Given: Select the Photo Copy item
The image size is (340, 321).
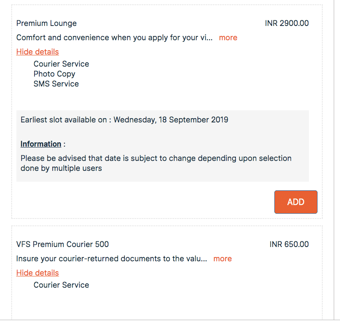Looking at the screenshot, I should coord(54,74).
